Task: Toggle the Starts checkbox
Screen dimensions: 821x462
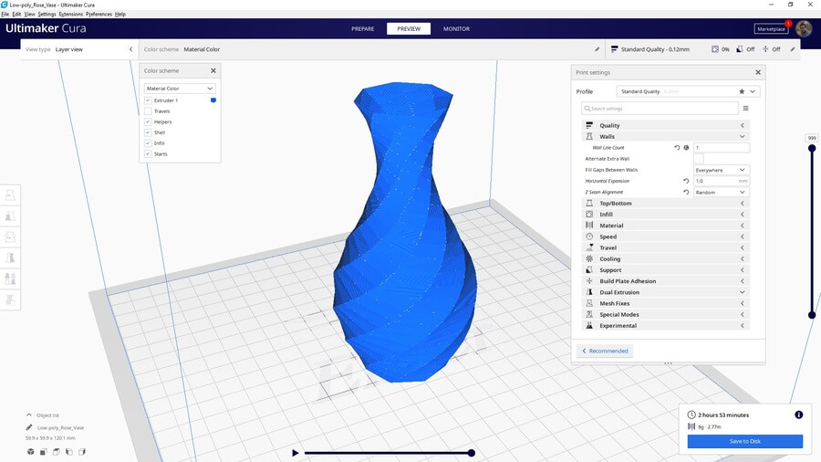Action: click(148, 154)
